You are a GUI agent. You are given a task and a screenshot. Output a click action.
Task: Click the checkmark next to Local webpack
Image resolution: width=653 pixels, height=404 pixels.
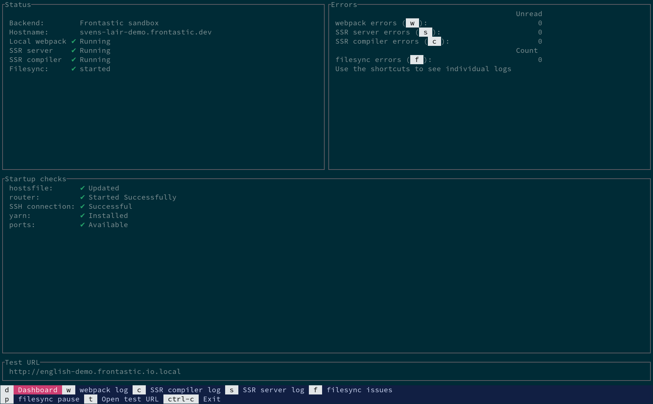[x=73, y=41]
